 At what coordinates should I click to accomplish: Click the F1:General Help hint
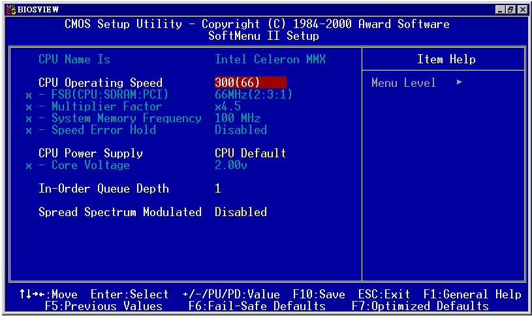(473, 294)
